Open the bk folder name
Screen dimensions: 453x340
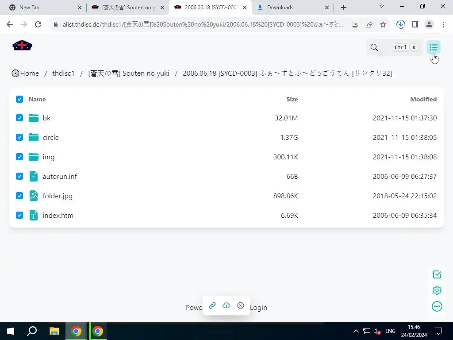click(46, 118)
